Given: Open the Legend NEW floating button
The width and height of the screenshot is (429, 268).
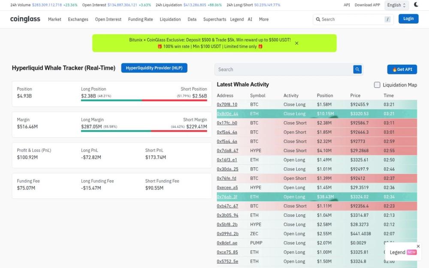Looking at the screenshot, I should (403, 252).
